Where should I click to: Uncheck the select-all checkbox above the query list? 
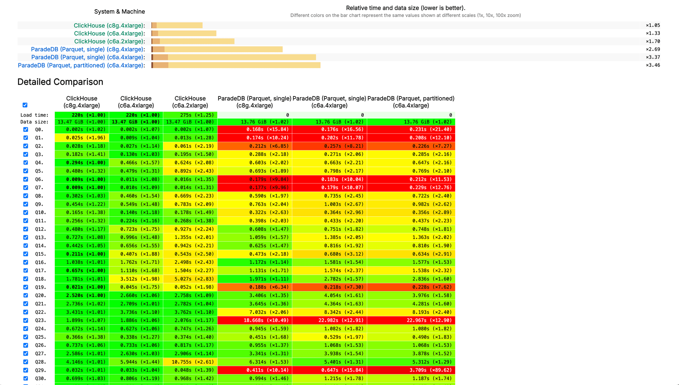pyautogui.click(x=25, y=105)
